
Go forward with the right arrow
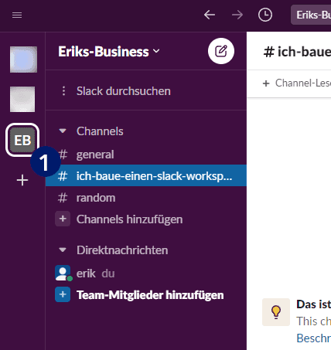237,15
